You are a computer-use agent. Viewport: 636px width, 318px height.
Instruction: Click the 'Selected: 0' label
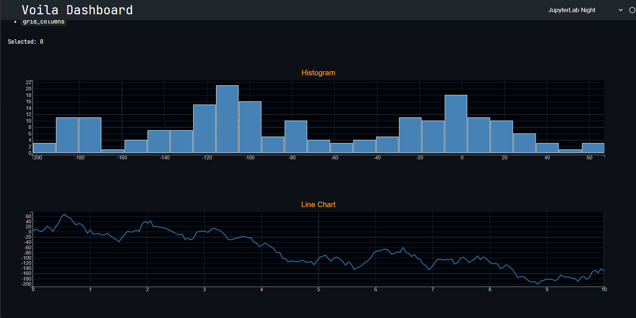26,42
